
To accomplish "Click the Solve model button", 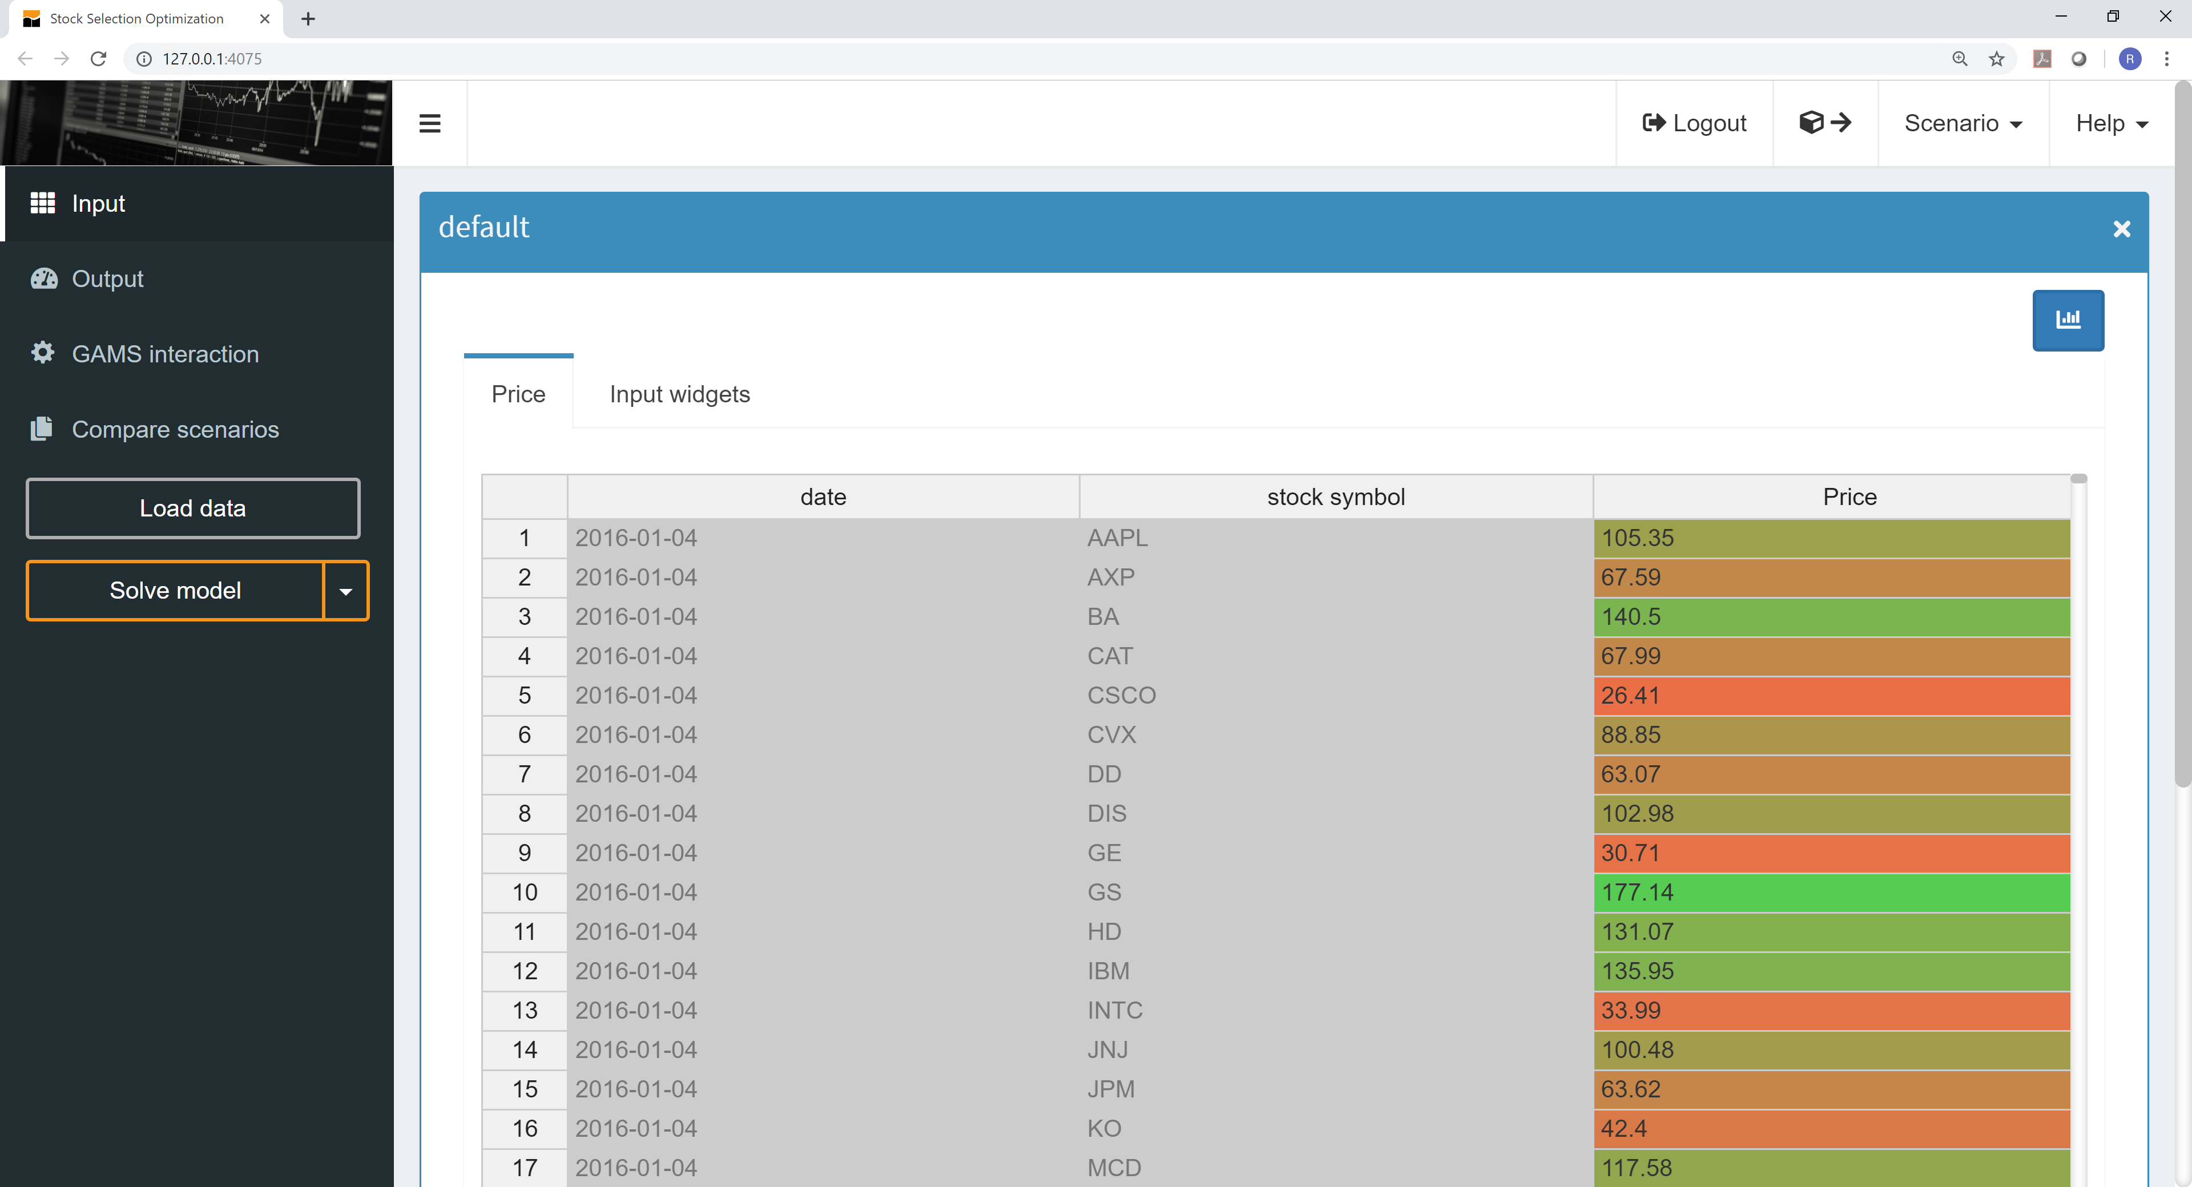I will (x=175, y=591).
